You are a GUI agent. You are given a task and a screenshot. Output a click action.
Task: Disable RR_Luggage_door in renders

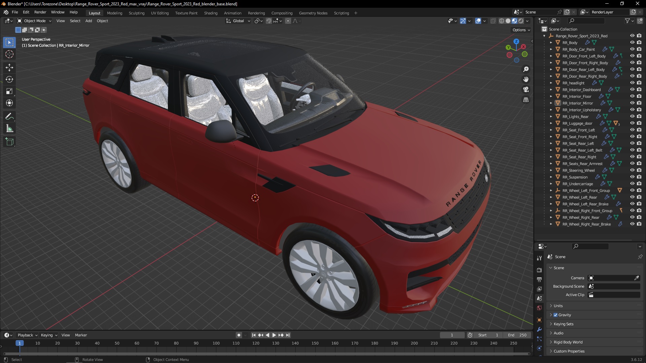639,123
